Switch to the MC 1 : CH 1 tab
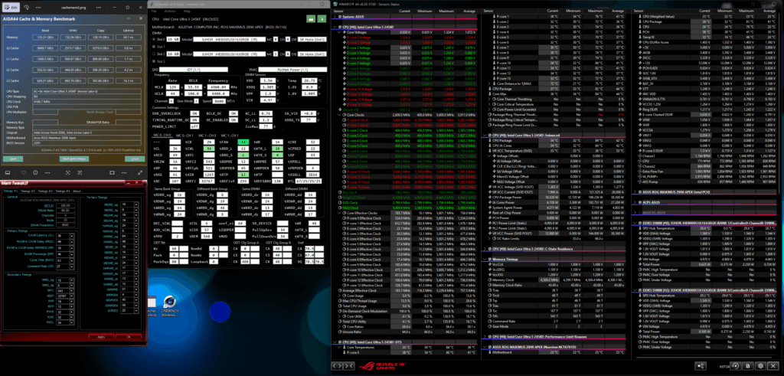This screenshot has width=784, height=376. pyautogui.click(x=230, y=136)
